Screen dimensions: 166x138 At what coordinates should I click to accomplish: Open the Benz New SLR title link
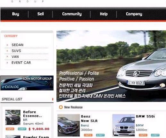pyautogui.click(x=89, y=118)
